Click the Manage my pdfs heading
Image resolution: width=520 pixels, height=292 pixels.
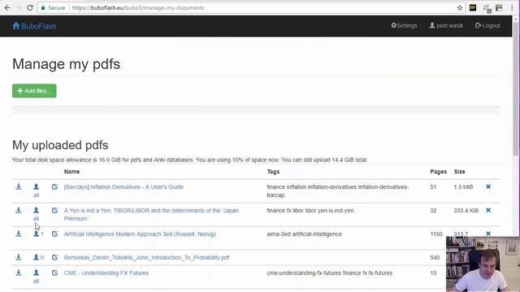coord(66,64)
